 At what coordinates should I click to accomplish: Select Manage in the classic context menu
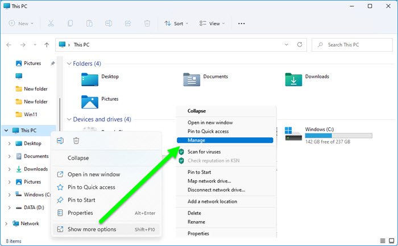click(x=225, y=140)
